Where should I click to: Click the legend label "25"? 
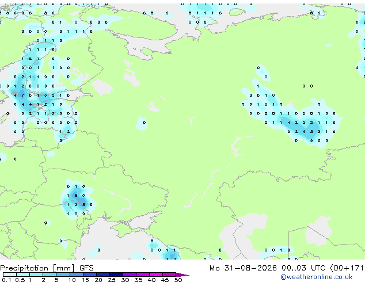[112, 280]
